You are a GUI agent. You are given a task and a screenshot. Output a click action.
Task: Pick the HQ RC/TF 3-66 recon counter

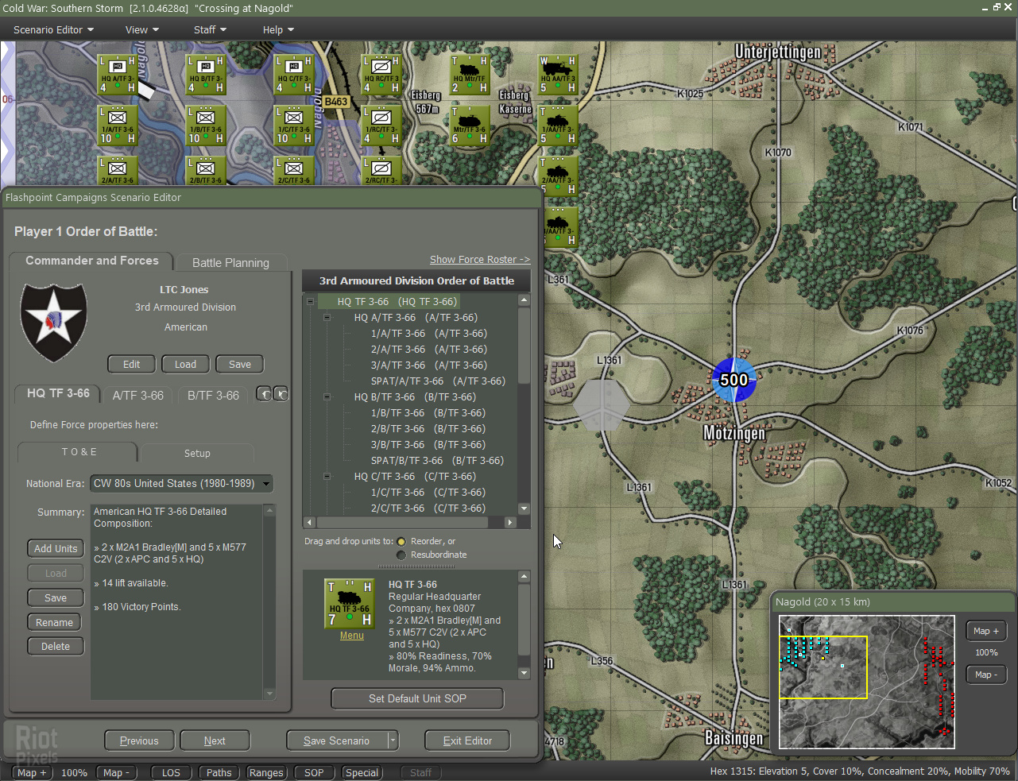(381, 75)
